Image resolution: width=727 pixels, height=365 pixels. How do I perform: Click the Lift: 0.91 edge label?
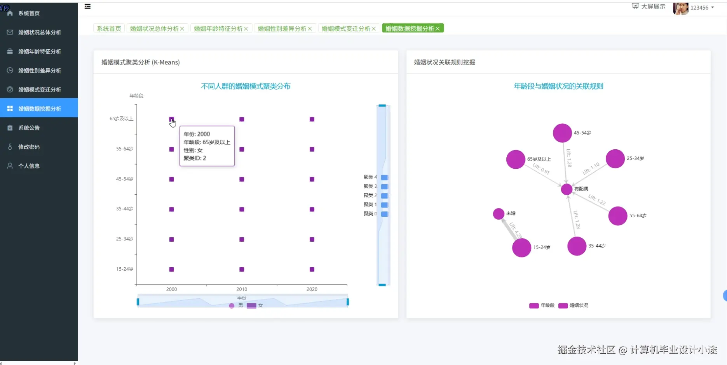541,169
